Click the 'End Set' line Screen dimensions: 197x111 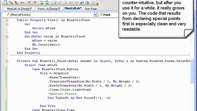(31, 49)
